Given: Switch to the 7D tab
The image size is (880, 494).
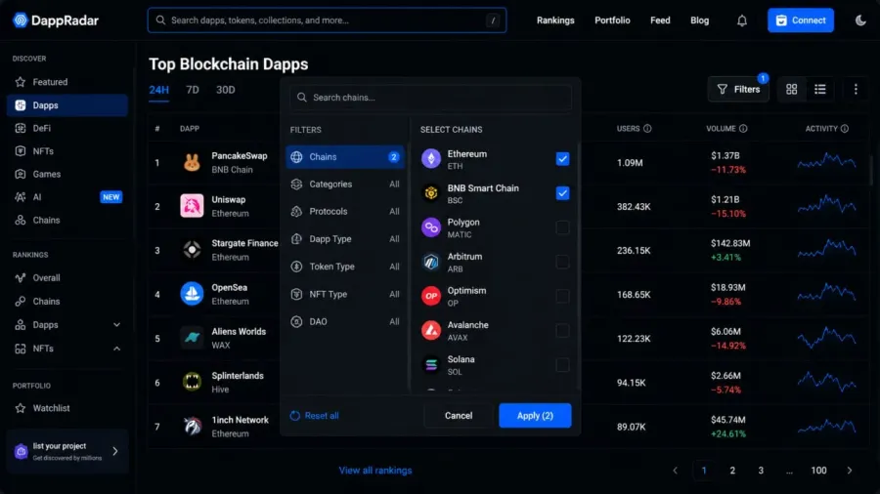Looking at the screenshot, I should (x=193, y=90).
